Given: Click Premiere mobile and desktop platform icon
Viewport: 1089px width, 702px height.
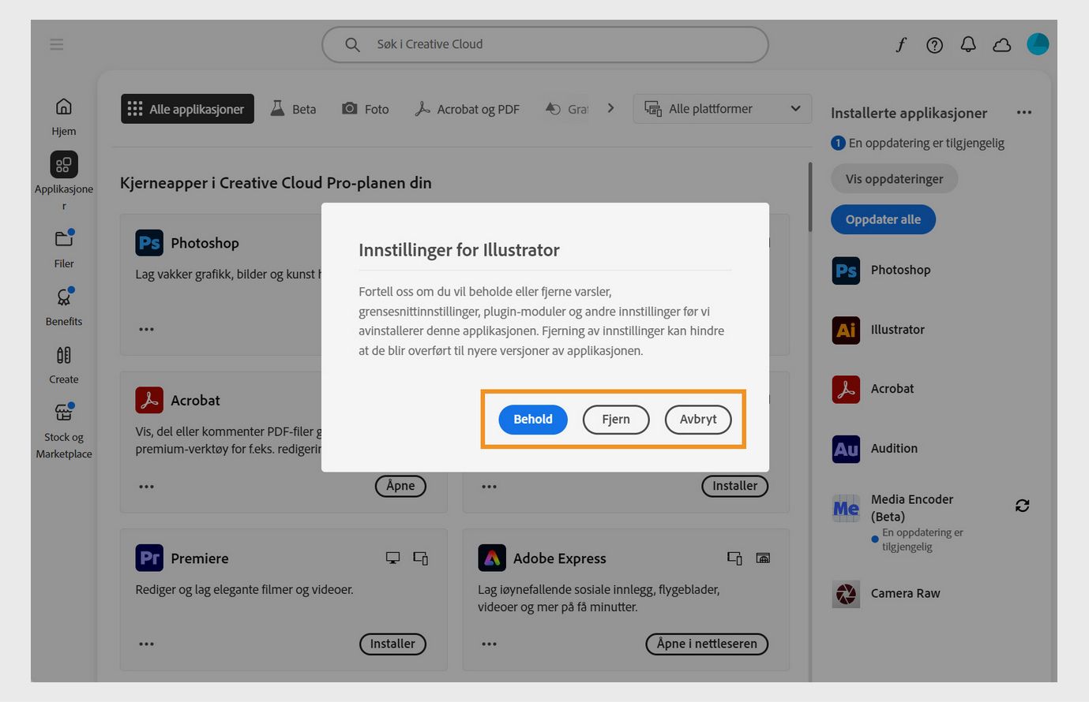Looking at the screenshot, I should (421, 558).
